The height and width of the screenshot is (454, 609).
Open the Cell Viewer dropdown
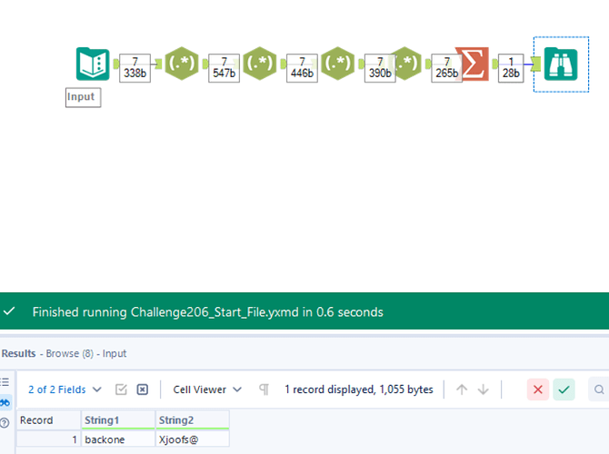click(x=207, y=390)
